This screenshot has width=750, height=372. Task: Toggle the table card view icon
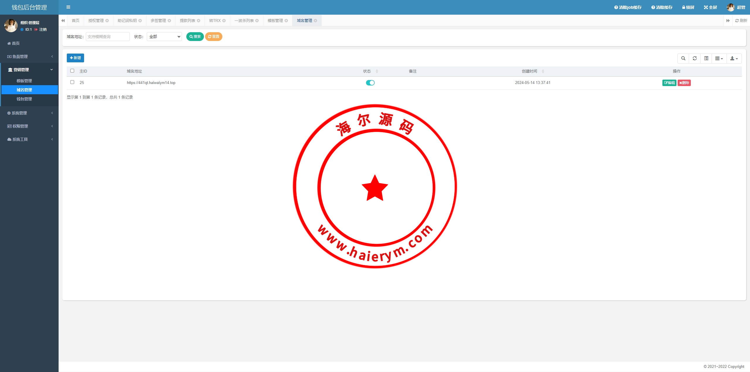pyautogui.click(x=706, y=59)
